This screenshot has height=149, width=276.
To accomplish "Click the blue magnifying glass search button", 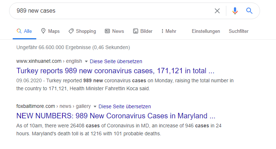I will coord(249,11).
